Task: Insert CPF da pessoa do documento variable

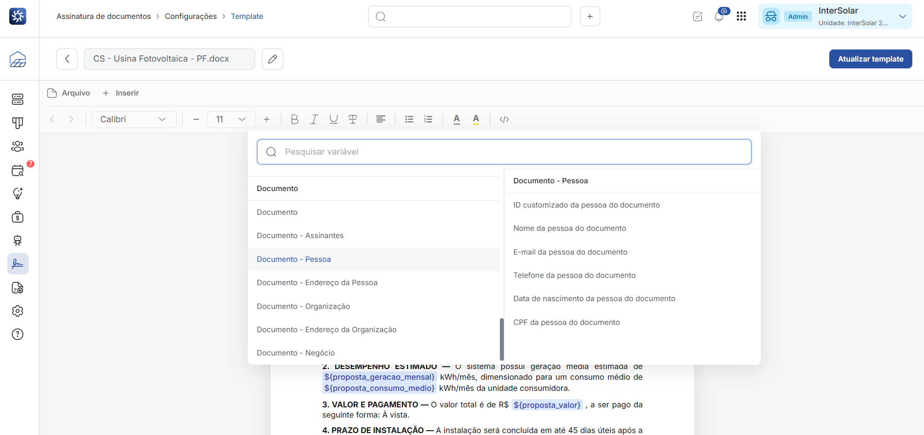Action: [x=633, y=322]
